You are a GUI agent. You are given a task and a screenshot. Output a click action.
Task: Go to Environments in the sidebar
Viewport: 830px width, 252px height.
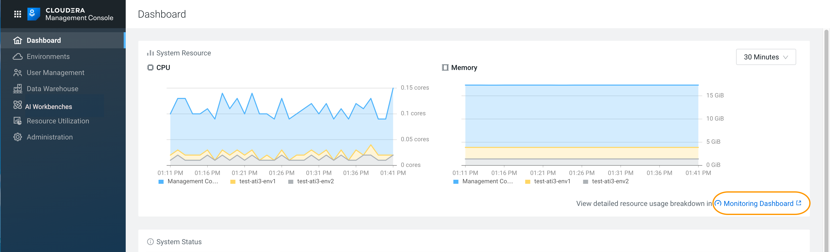click(x=48, y=57)
